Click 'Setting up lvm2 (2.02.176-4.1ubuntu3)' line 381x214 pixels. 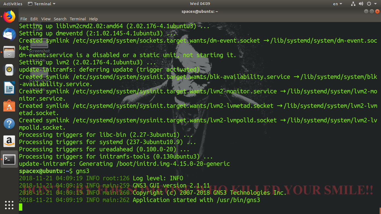88,62
